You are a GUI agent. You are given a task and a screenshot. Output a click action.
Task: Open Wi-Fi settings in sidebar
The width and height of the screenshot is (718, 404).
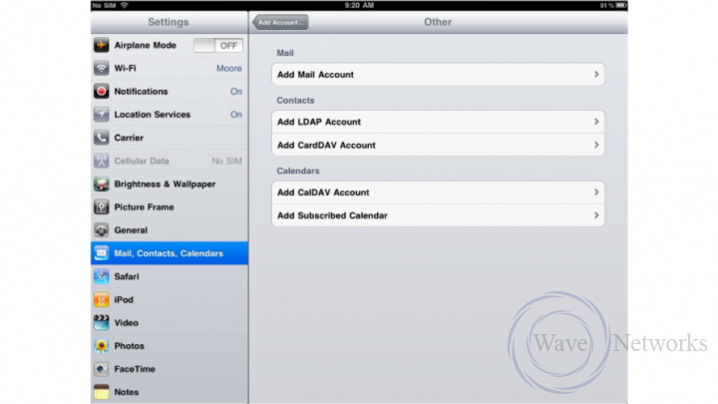[x=170, y=68]
